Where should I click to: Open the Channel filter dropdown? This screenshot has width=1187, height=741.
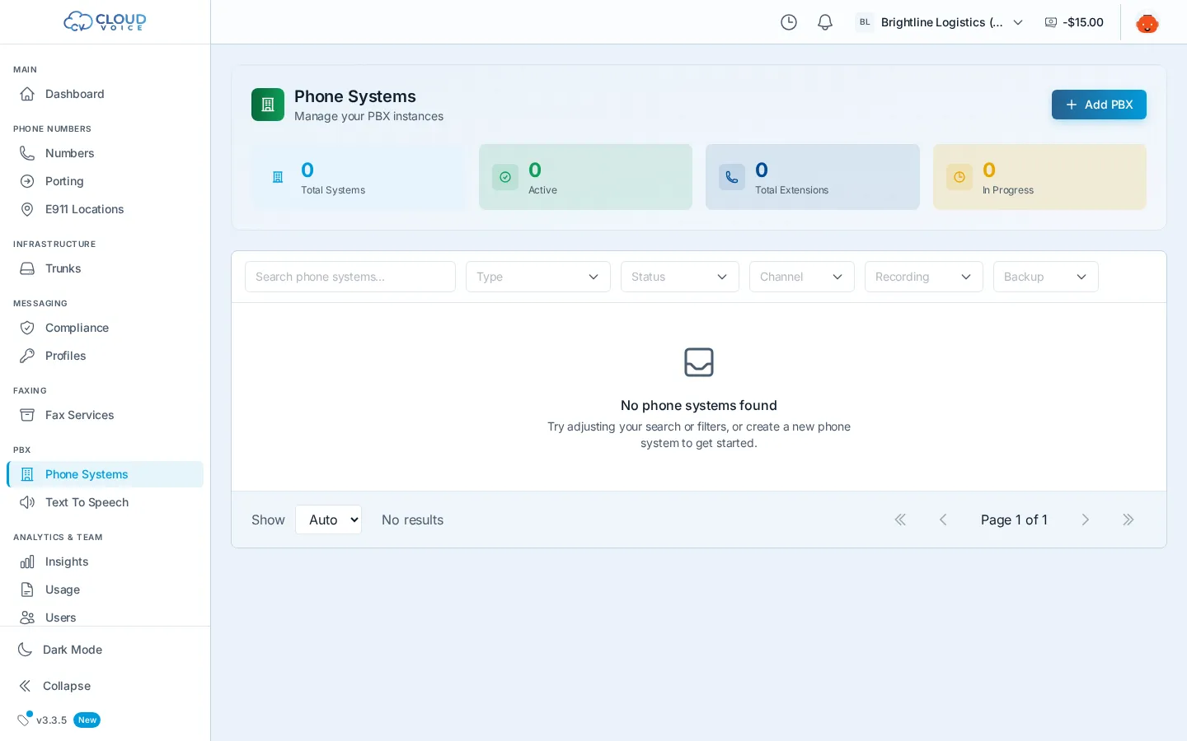[802, 277]
